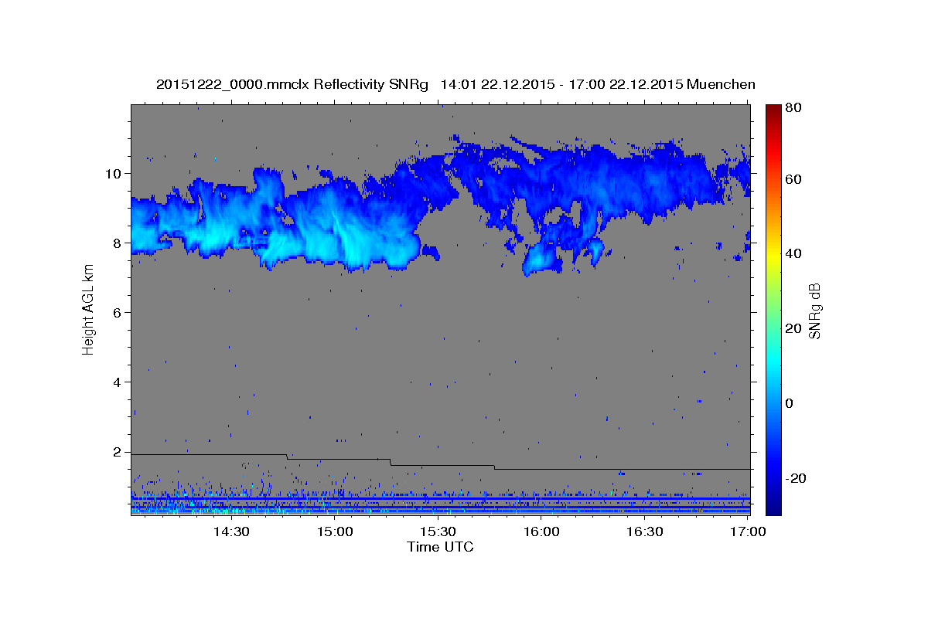Click the 16:30 time tick label
The width and height of the screenshot is (928, 618).
[645, 532]
